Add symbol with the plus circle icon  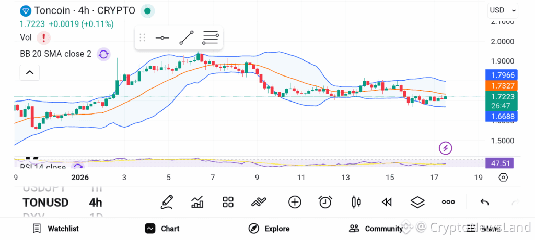295,202
